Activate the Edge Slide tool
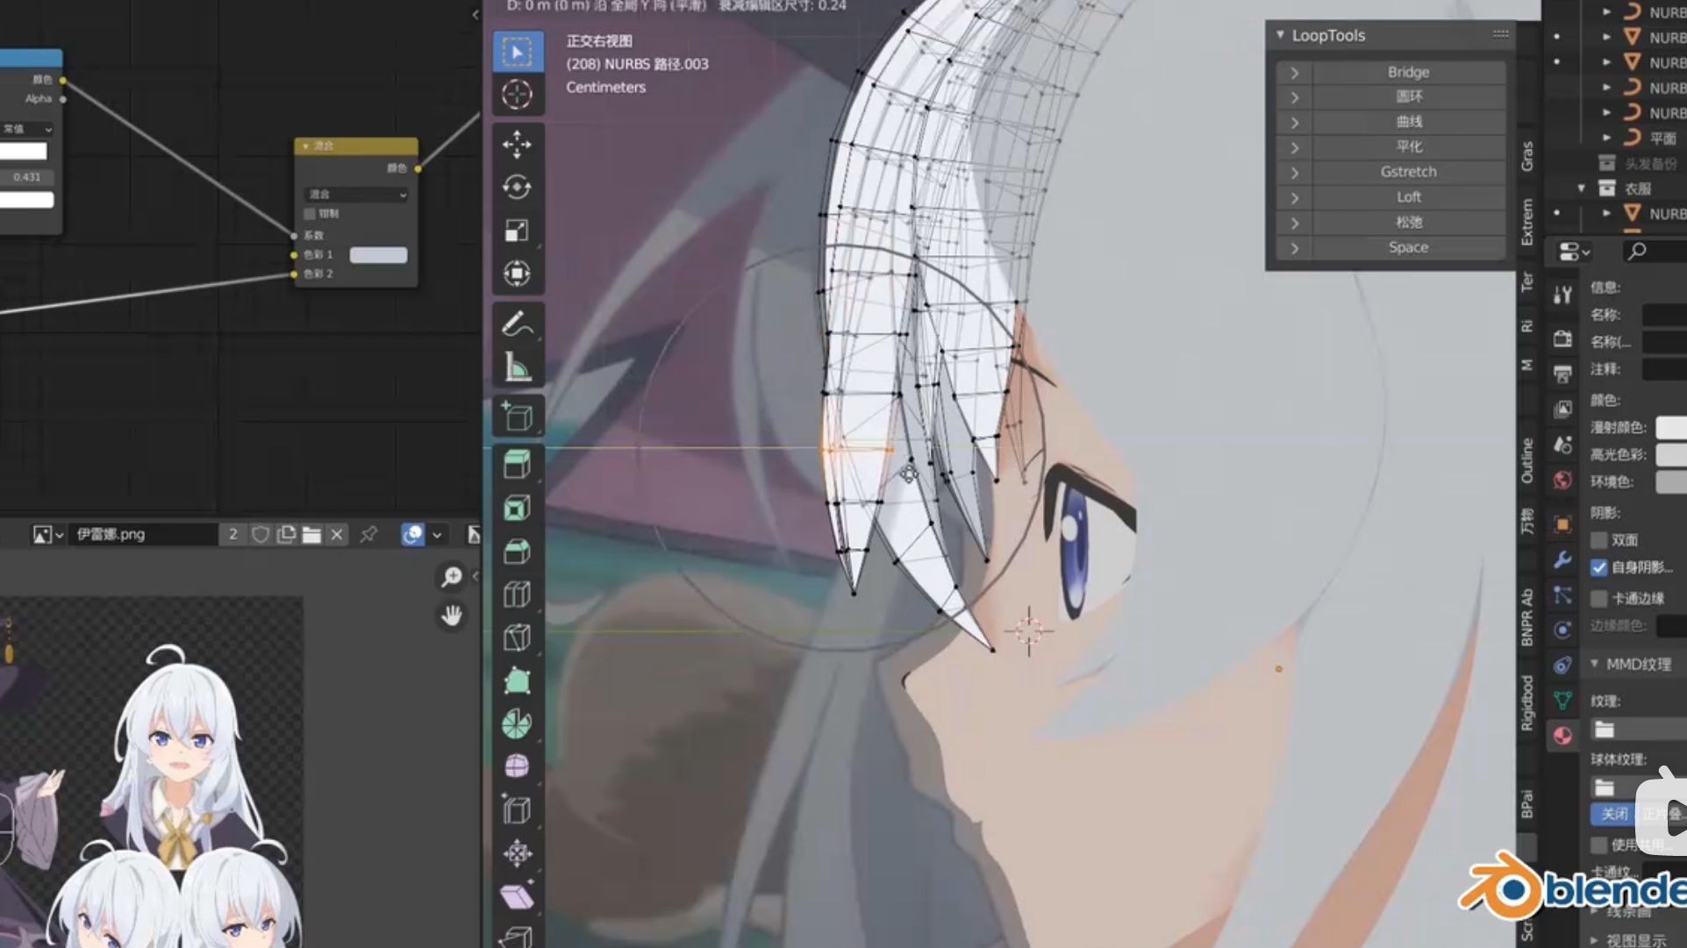This screenshot has width=1687, height=948. pyautogui.click(x=517, y=809)
